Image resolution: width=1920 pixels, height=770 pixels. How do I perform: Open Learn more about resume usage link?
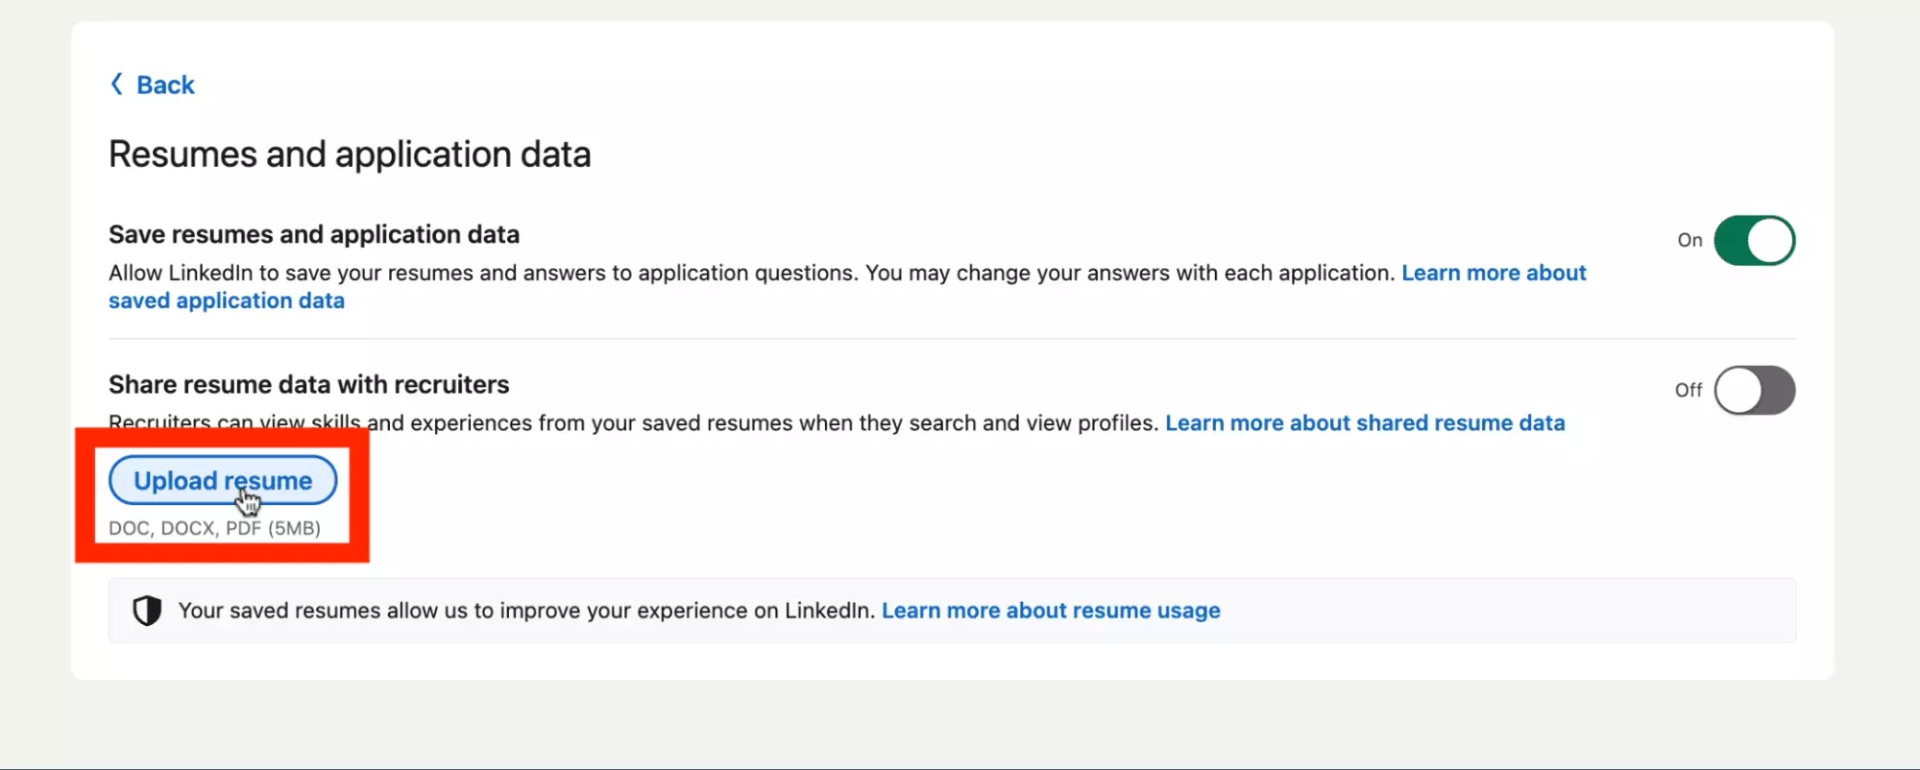pyautogui.click(x=1050, y=611)
